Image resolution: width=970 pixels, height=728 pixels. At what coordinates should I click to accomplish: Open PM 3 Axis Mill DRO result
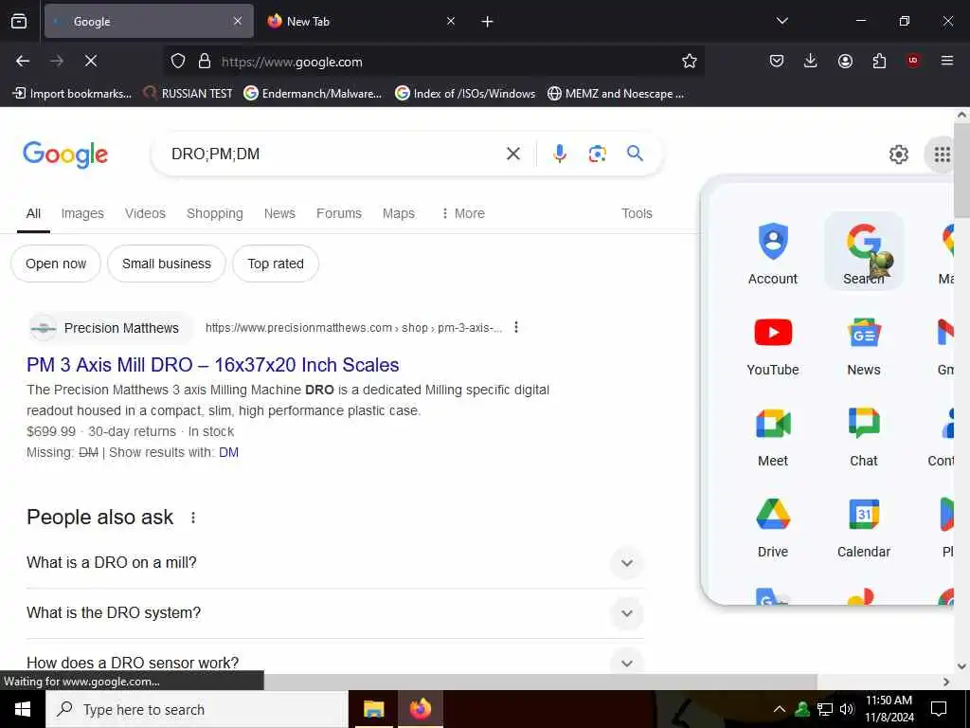[x=213, y=365]
